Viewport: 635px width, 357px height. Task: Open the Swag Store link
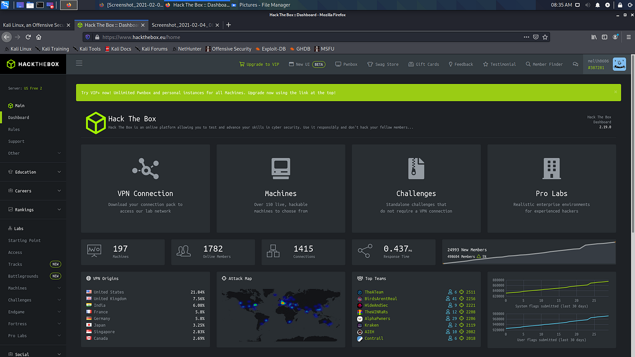(x=383, y=65)
